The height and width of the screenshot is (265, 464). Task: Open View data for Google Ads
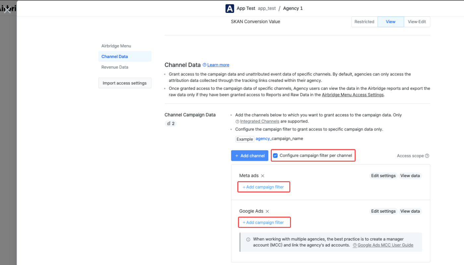pos(410,211)
